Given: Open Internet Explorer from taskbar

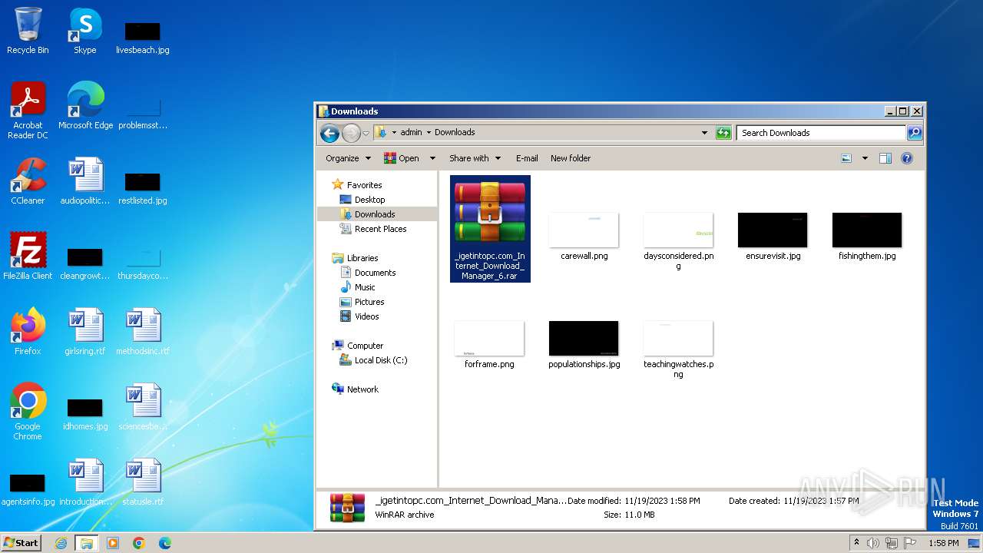Looking at the screenshot, I should pos(61,543).
